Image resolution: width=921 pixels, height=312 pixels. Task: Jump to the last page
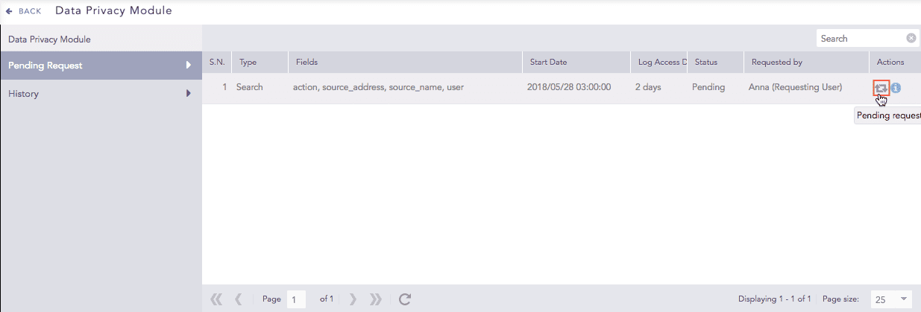point(376,299)
